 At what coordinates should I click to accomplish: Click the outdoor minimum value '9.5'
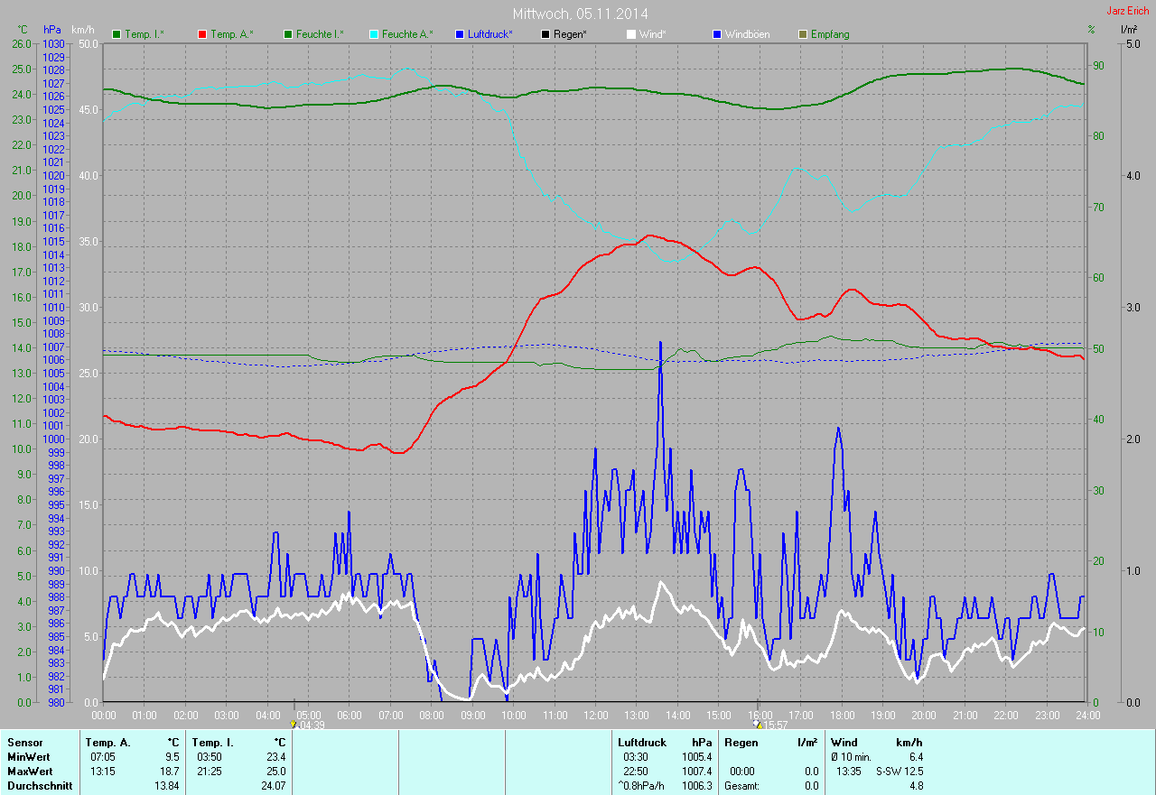coord(172,757)
